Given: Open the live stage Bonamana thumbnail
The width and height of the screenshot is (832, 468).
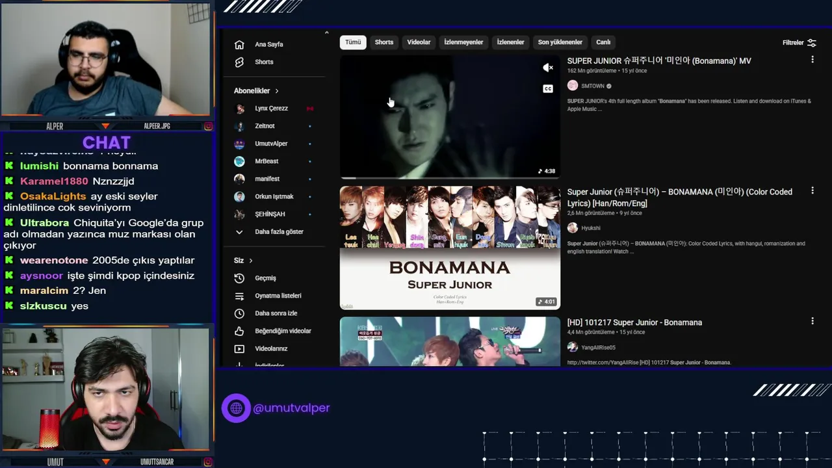Looking at the screenshot, I should pos(450,341).
